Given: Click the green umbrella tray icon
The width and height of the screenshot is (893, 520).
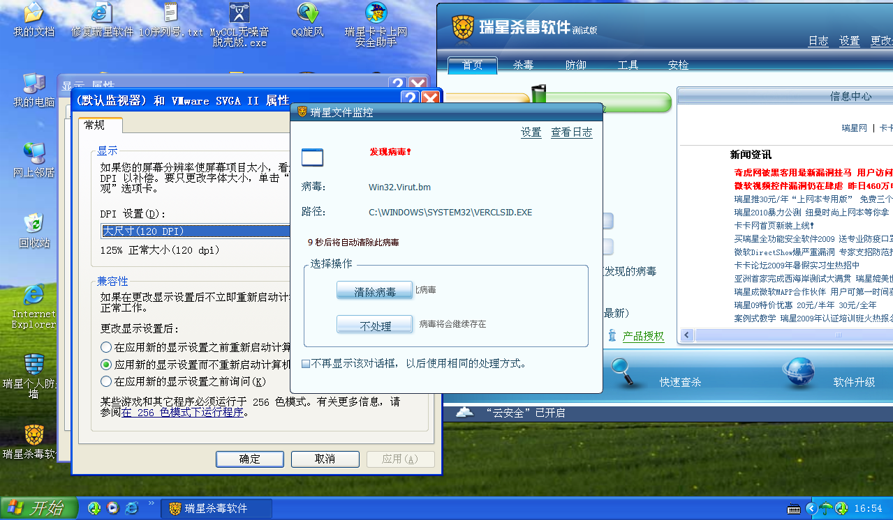Looking at the screenshot, I should coord(827,508).
